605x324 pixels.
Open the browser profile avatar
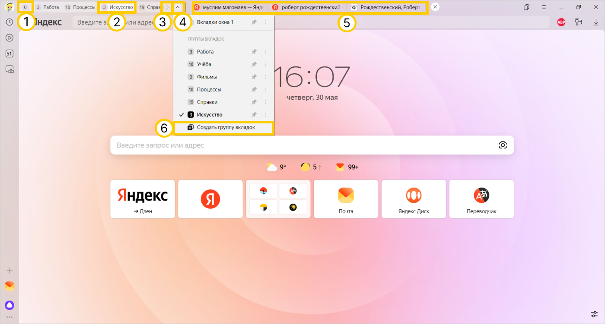click(x=9, y=7)
